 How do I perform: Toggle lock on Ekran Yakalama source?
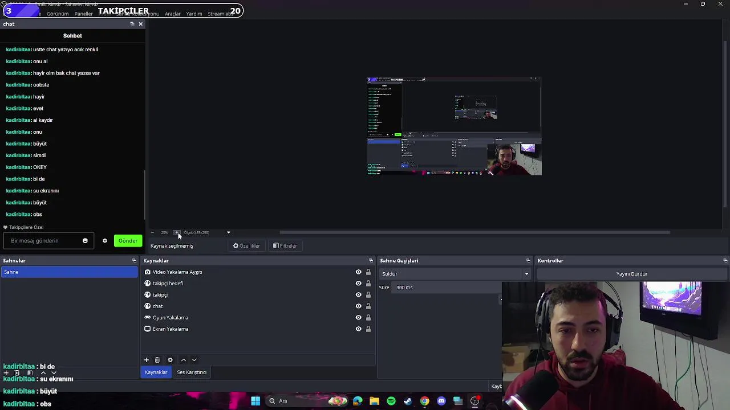368,329
